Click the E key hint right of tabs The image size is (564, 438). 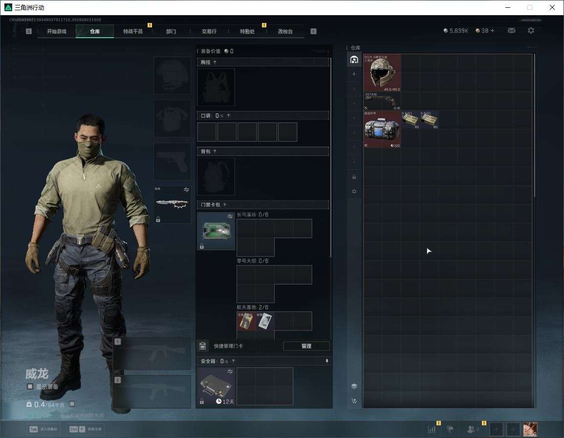point(313,31)
